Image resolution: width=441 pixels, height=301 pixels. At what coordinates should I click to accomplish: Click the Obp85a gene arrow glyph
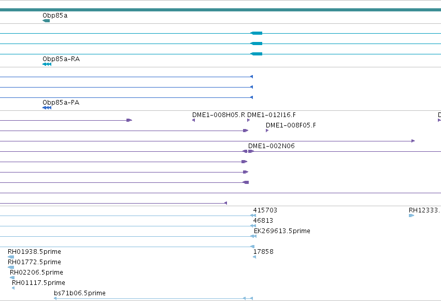coord(46,21)
